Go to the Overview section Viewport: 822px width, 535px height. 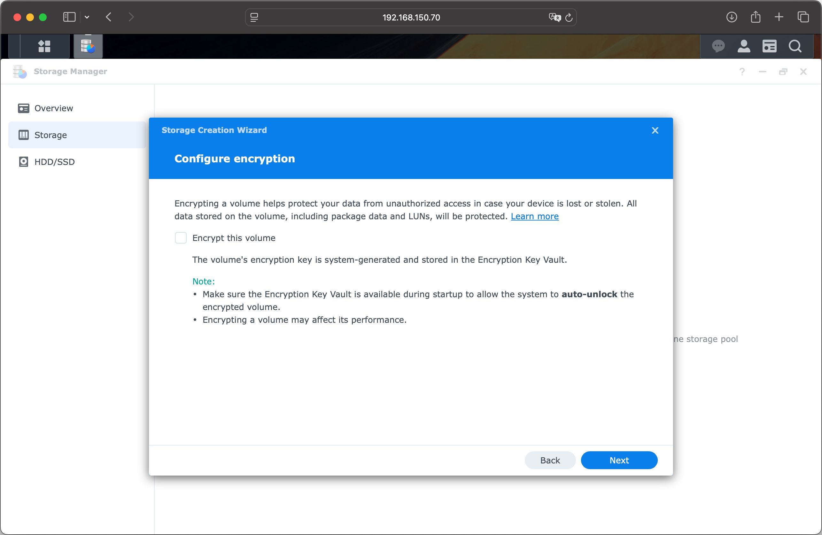coord(54,108)
